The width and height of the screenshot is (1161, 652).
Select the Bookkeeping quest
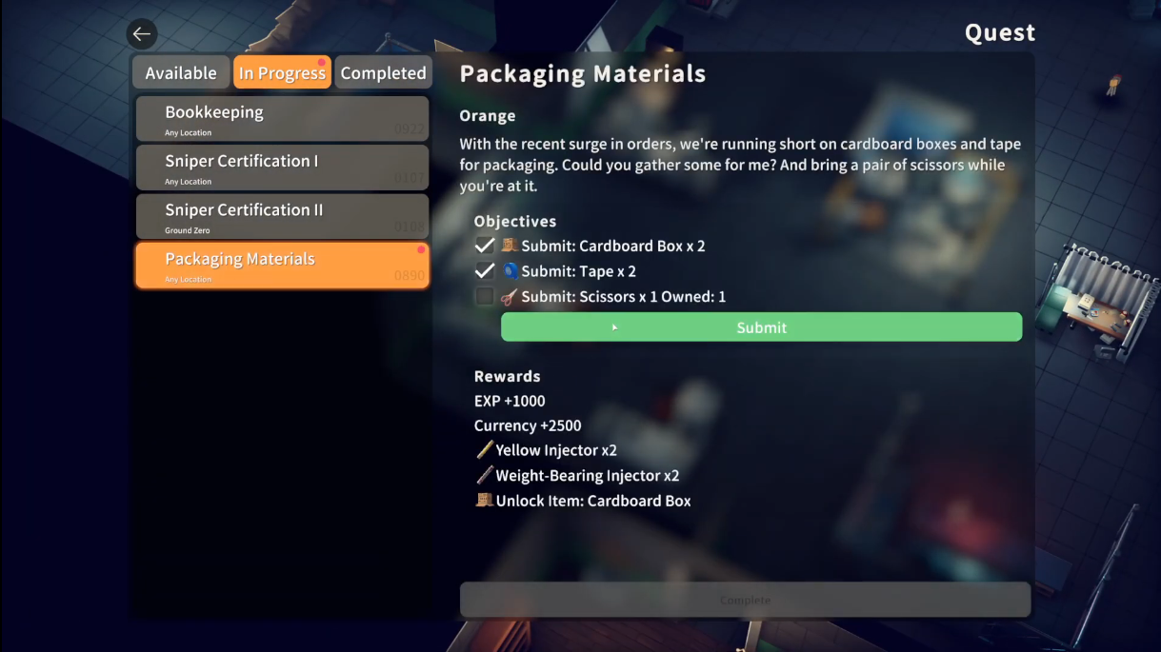282,119
